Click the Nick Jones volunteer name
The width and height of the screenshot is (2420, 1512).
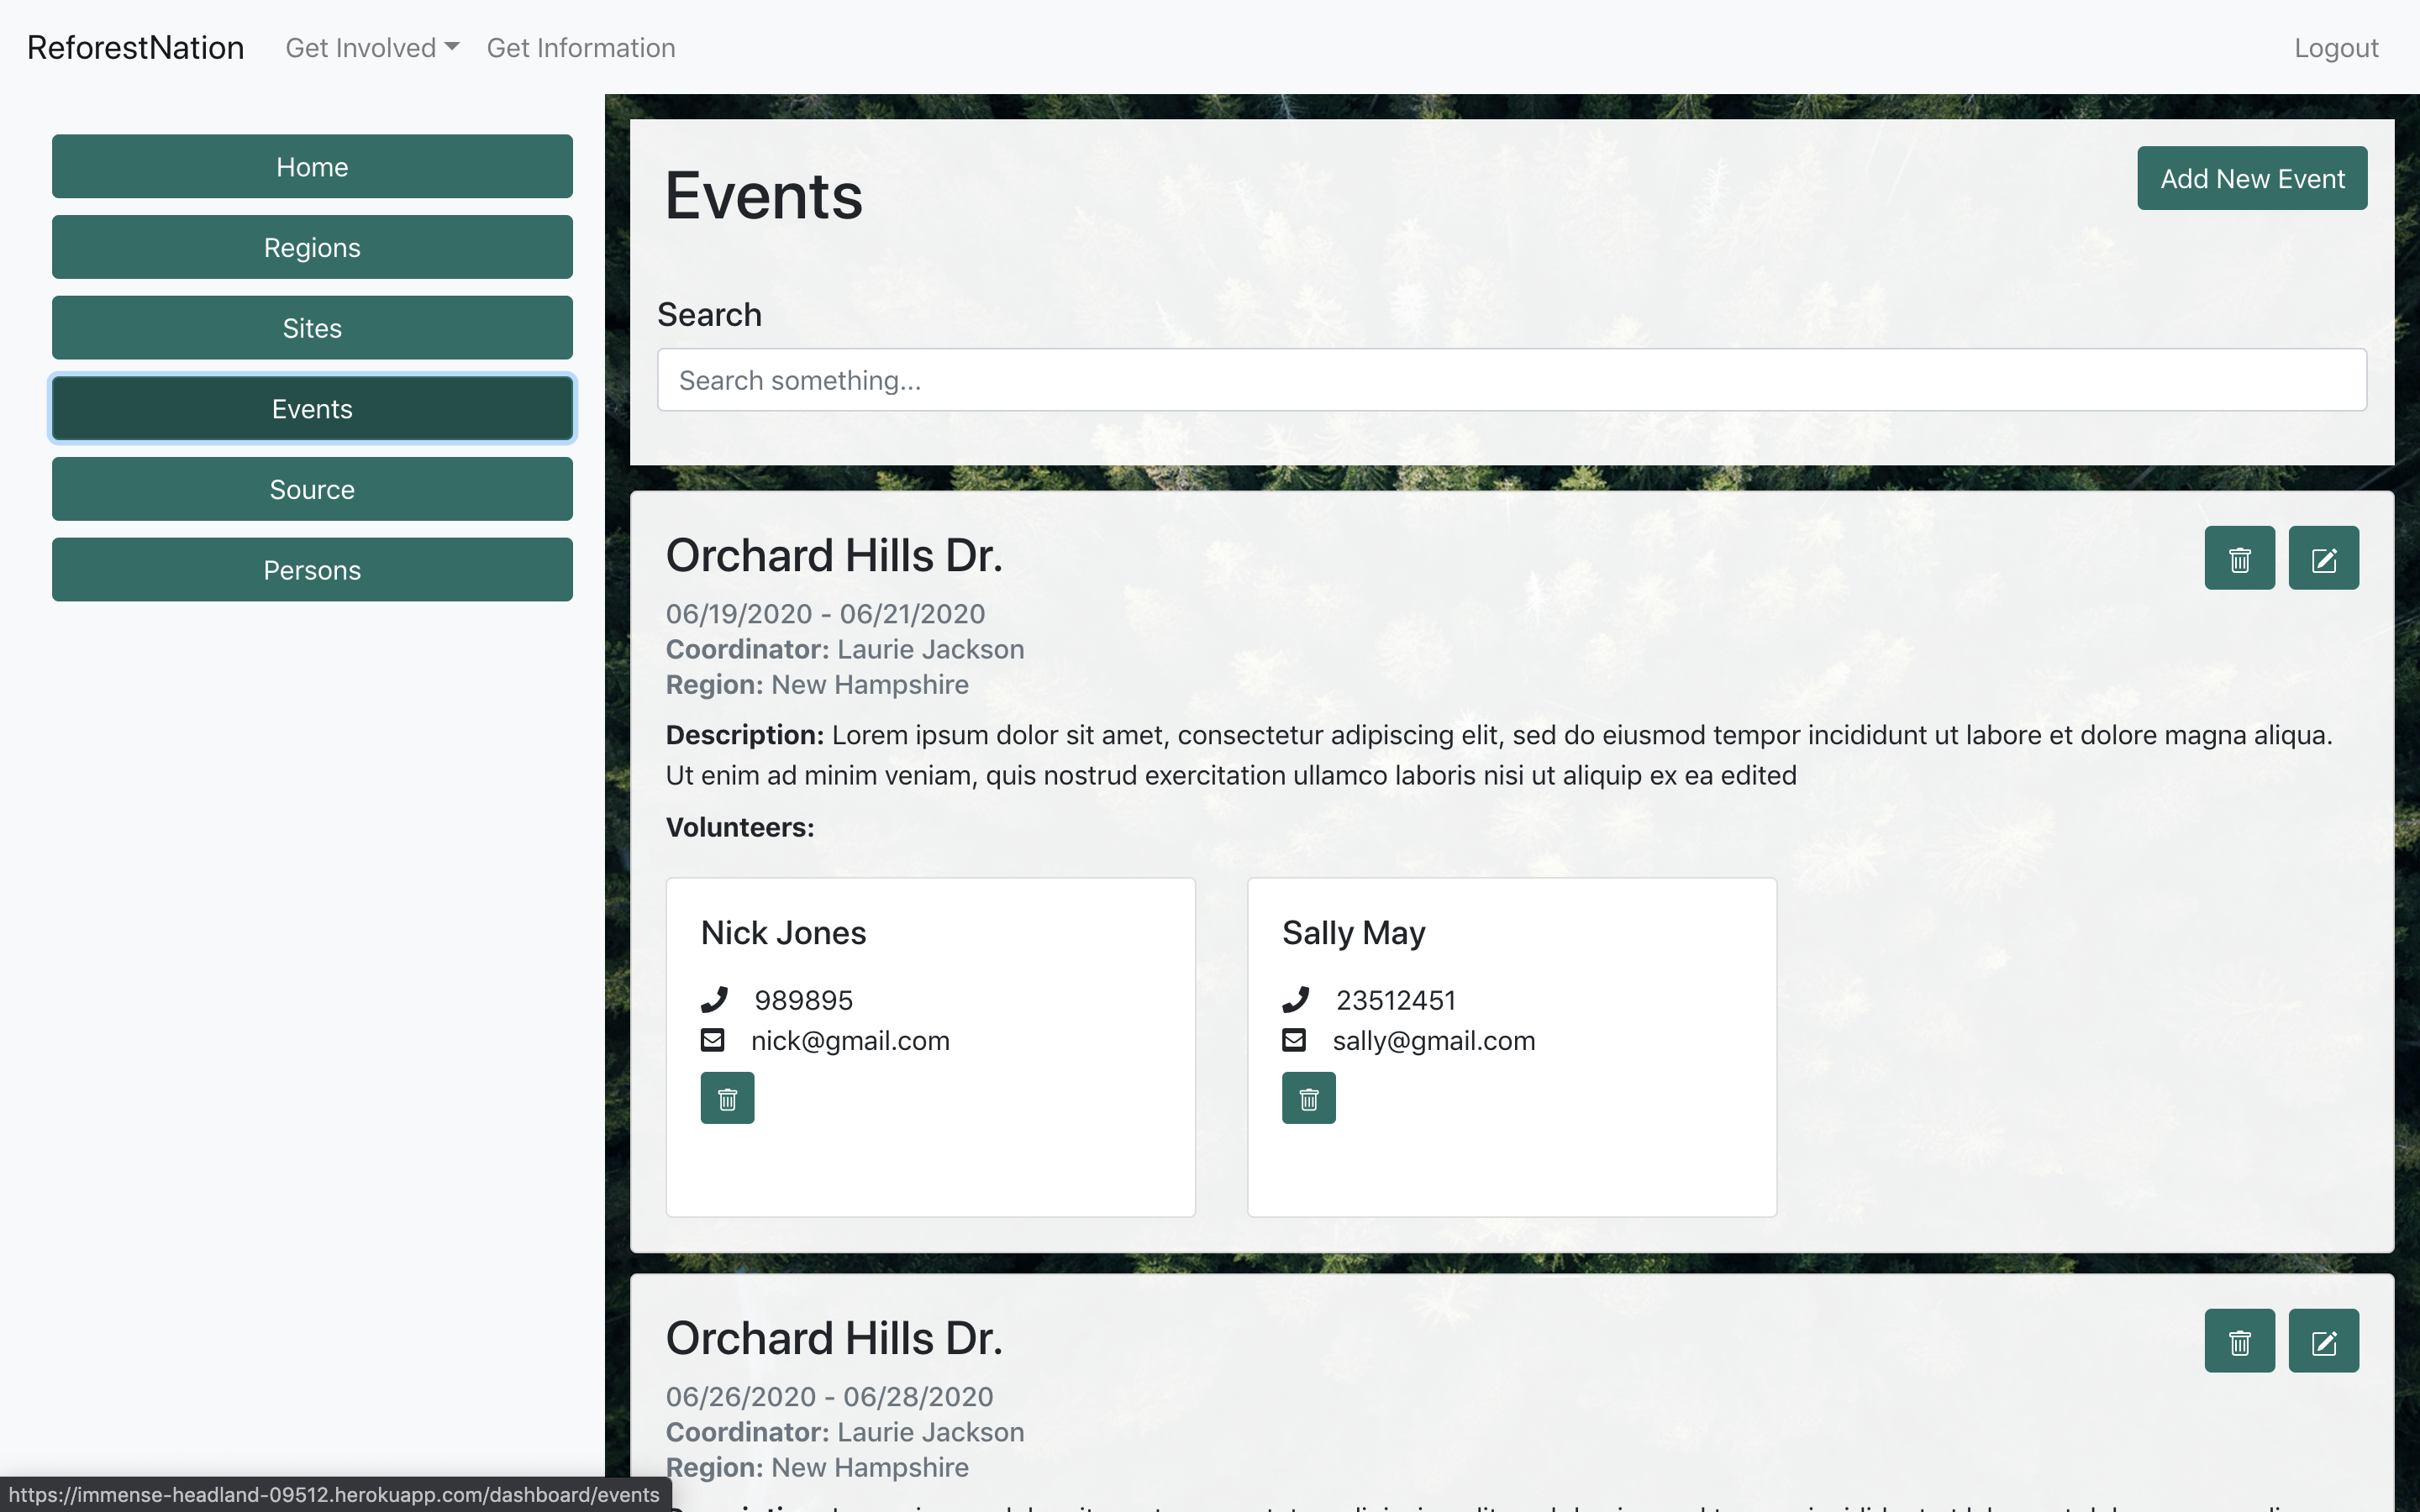pos(783,932)
